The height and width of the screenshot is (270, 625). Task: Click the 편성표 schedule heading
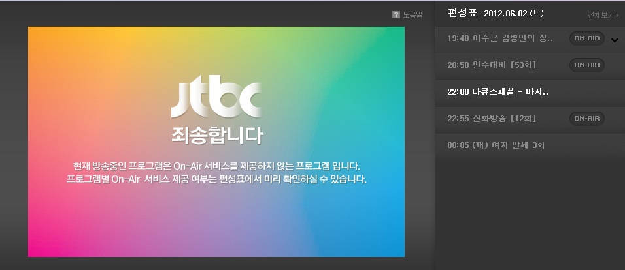pyautogui.click(x=462, y=13)
